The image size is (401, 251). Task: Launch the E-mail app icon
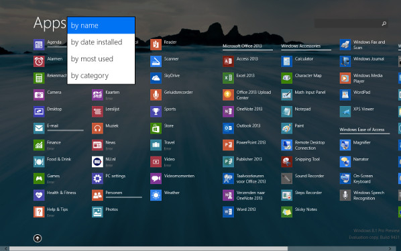(39, 128)
